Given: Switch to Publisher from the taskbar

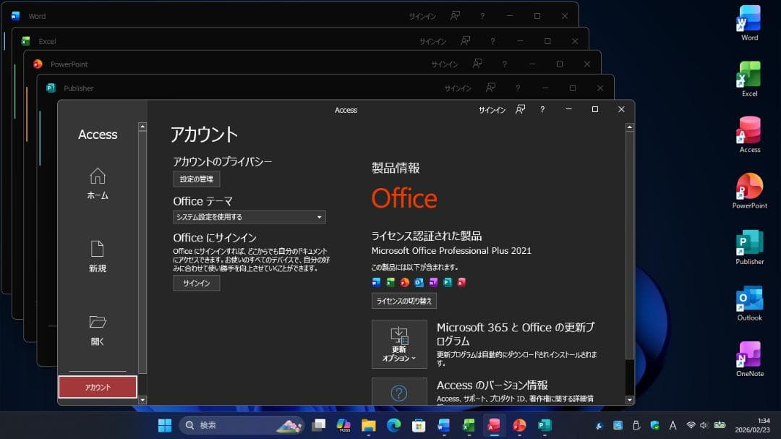Looking at the screenshot, I should [x=545, y=425].
